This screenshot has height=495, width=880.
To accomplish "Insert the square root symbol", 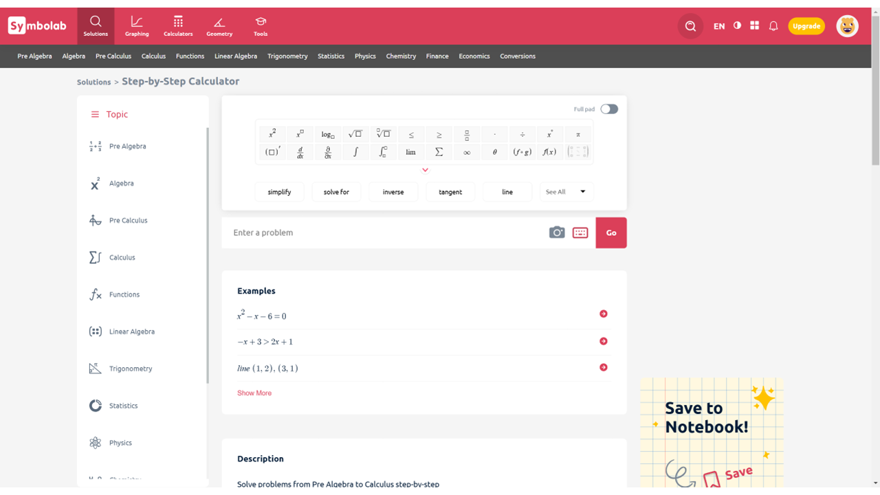I will pyautogui.click(x=355, y=134).
